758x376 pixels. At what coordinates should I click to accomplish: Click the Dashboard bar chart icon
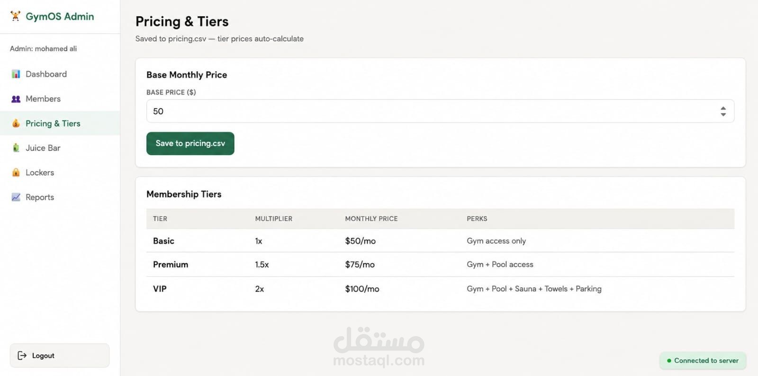pos(16,74)
